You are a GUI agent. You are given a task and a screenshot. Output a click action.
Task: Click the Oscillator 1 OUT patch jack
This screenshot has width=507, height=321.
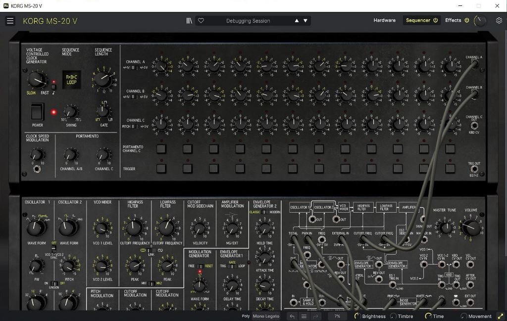[x=312, y=219]
